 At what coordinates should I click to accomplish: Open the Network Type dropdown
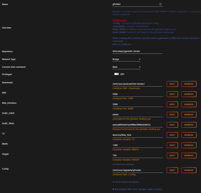tap(126, 59)
